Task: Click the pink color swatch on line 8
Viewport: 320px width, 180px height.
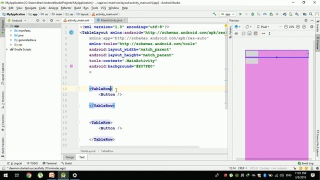Action: pyautogui.click(x=71, y=66)
